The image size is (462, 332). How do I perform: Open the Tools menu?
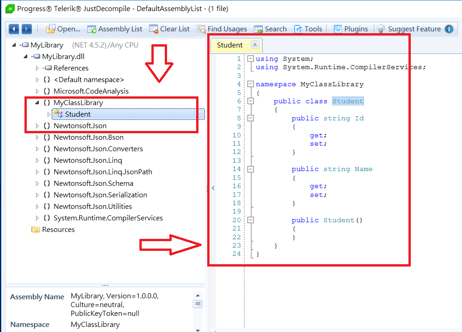(x=308, y=29)
